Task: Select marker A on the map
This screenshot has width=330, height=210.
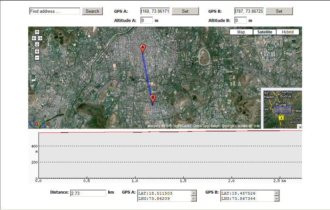Action: [143, 49]
